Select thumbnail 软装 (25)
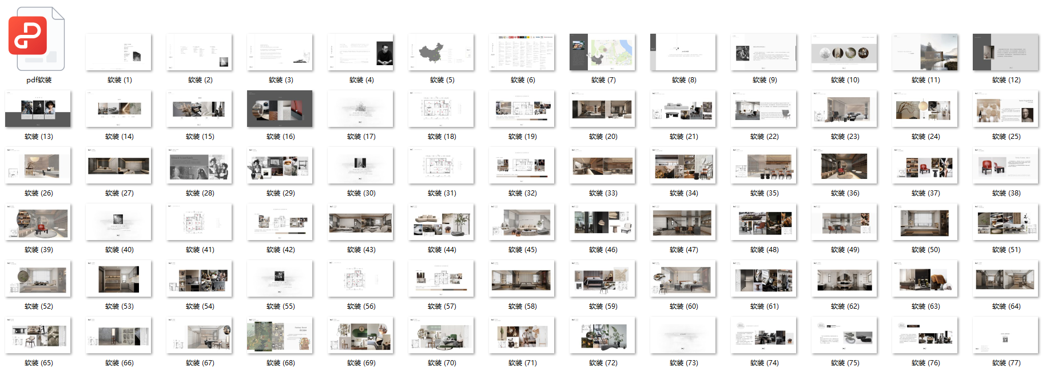 (x=1005, y=109)
